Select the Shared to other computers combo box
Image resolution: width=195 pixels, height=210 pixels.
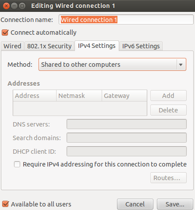tap(112, 65)
